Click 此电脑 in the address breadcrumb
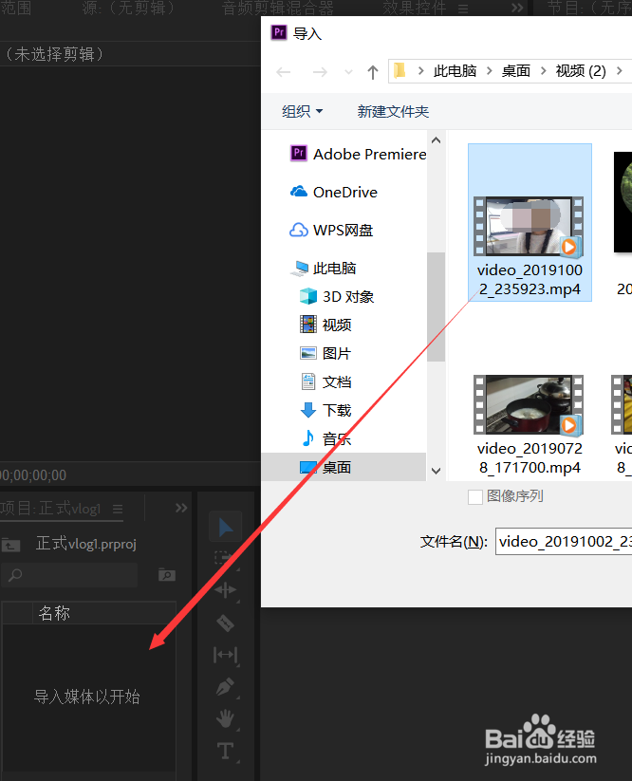The image size is (632, 781). point(455,71)
